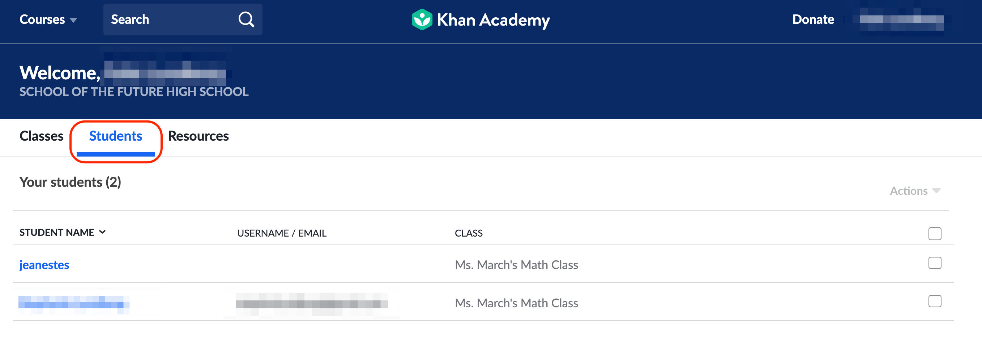Open the Courses dropdown

(48, 19)
